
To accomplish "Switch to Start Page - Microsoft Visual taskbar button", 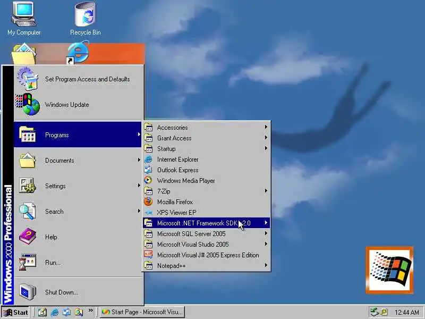I will pos(142,312).
